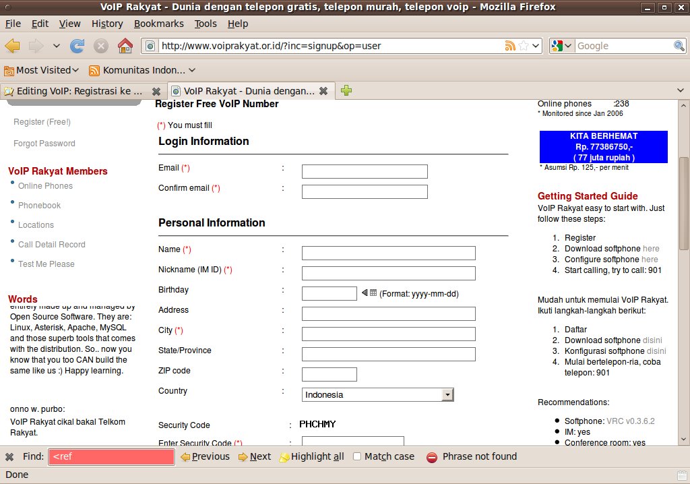This screenshot has height=484, width=690.
Task: Close the find bar
Action: [x=9, y=457]
